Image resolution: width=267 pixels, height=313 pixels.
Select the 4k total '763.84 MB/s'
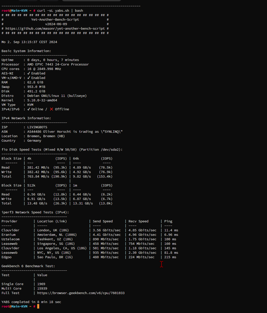(38, 176)
